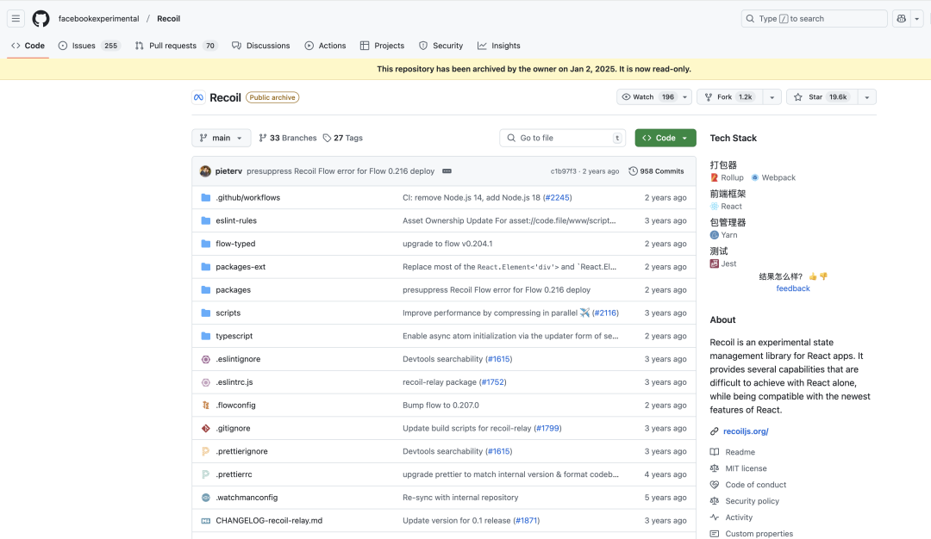Open the MIT license link
Screen dimensions: 931x539
pos(746,468)
